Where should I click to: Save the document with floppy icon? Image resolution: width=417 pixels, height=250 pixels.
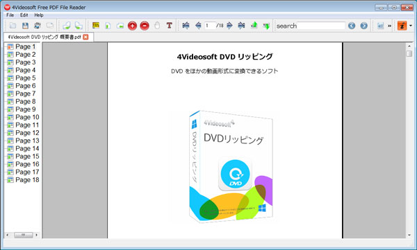[x=25, y=26]
